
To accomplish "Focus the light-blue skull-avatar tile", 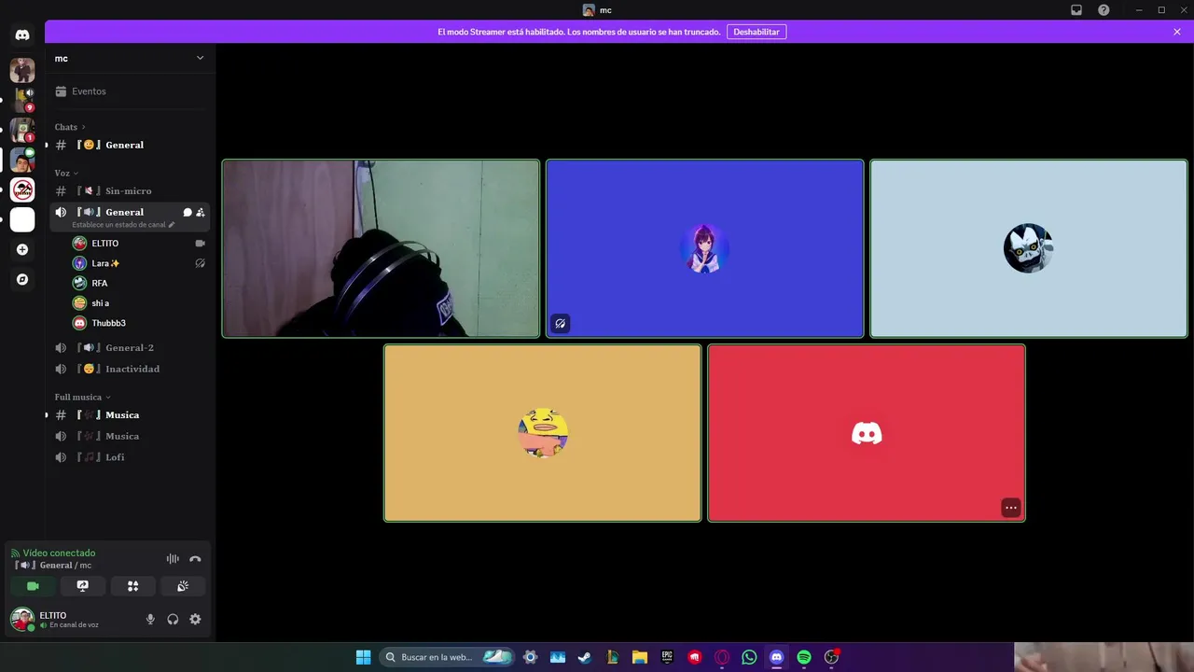I will (1028, 248).
